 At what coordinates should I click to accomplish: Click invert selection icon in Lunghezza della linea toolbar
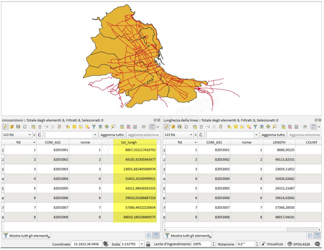click(242, 127)
